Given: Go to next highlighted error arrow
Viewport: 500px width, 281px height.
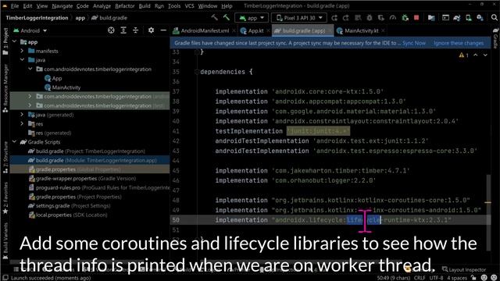Looking at the screenshot, I should [485, 55].
